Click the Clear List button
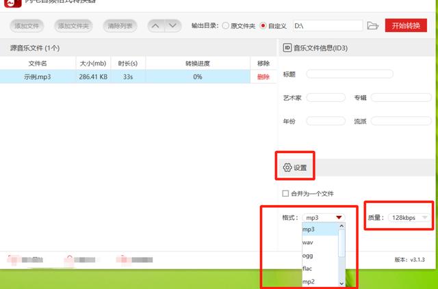 [x=120, y=26]
